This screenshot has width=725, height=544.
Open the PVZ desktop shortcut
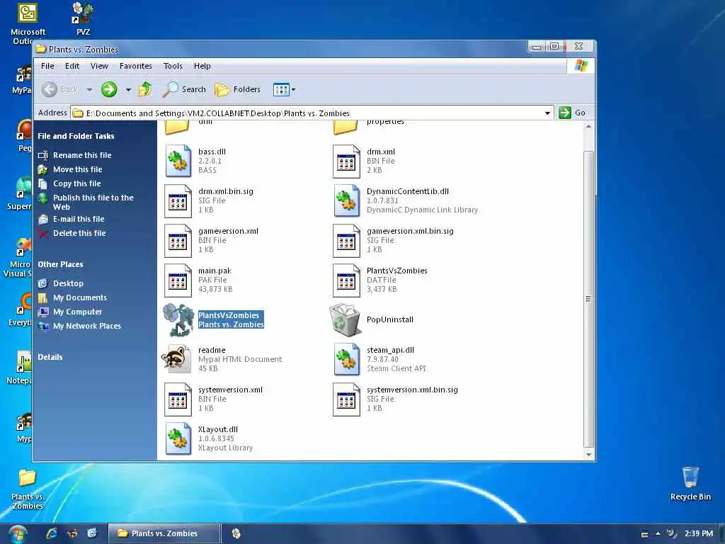click(84, 18)
